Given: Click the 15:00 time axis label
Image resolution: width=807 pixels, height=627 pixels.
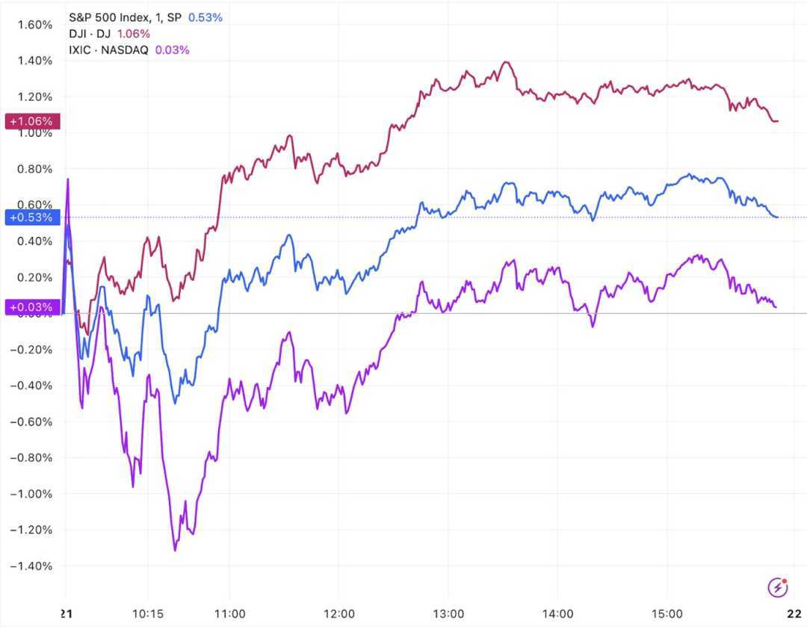Looking at the screenshot, I should 667,612.
